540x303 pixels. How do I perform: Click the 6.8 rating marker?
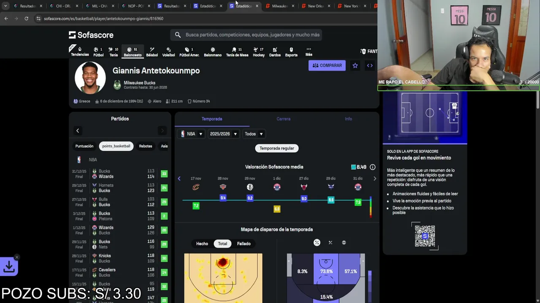click(277, 209)
